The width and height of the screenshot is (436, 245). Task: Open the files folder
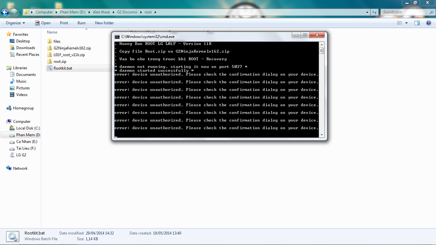pyautogui.click(x=57, y=41)
